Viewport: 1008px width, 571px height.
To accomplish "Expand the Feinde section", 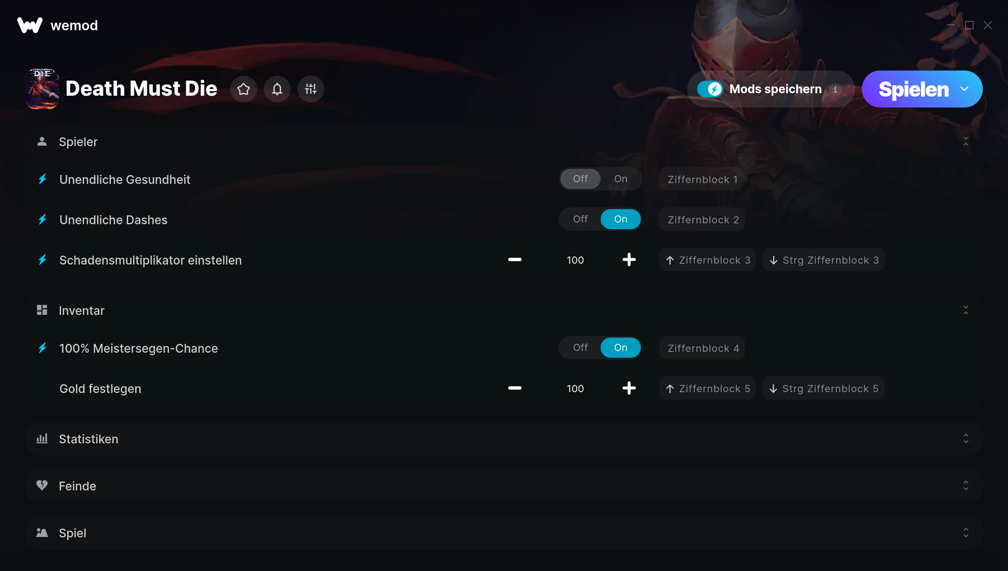I will tap(504, 486).
